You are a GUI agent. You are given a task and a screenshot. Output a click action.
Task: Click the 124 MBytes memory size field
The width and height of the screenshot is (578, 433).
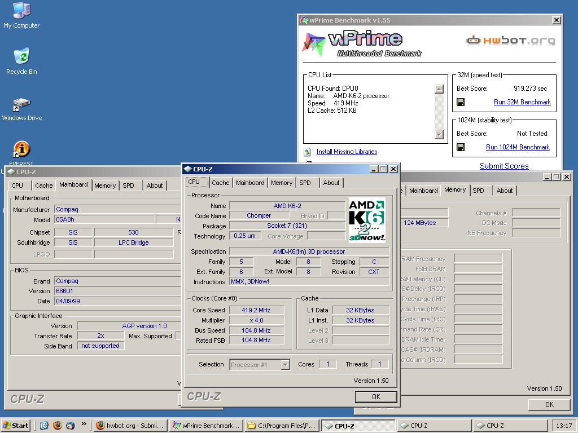pos(424,223)
